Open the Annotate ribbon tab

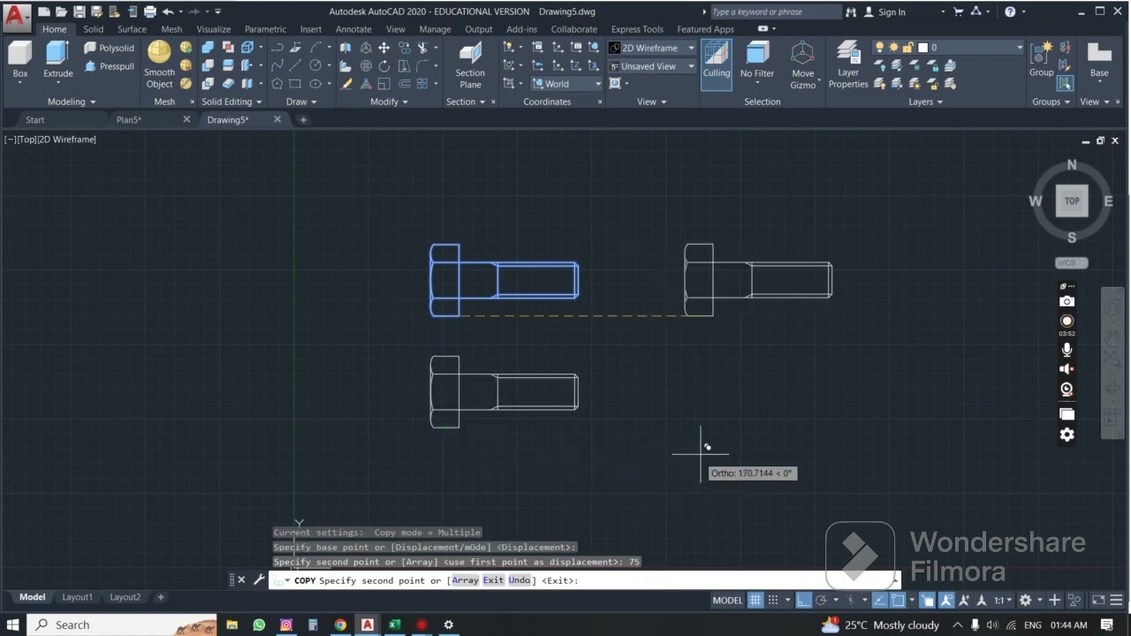353,29
